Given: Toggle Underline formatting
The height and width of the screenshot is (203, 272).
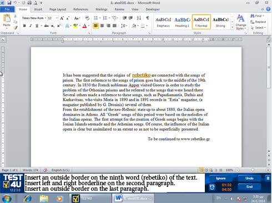Looking at the screenshot, I should point(37,26).
